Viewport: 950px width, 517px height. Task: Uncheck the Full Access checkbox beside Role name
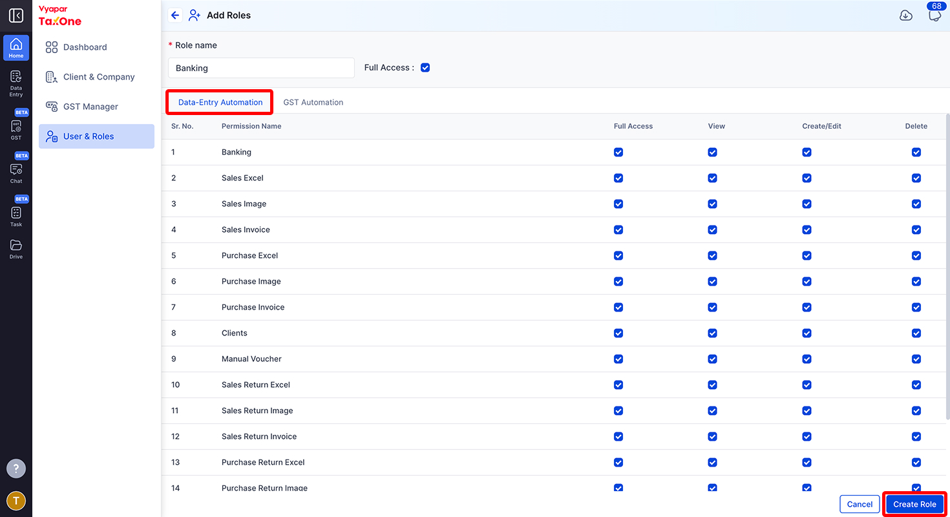(425, 67)
